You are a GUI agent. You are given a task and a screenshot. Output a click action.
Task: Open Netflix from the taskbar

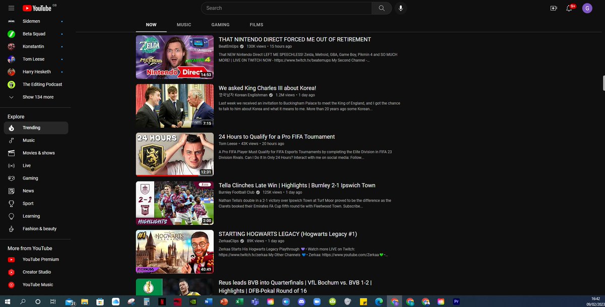click(162, 301)
